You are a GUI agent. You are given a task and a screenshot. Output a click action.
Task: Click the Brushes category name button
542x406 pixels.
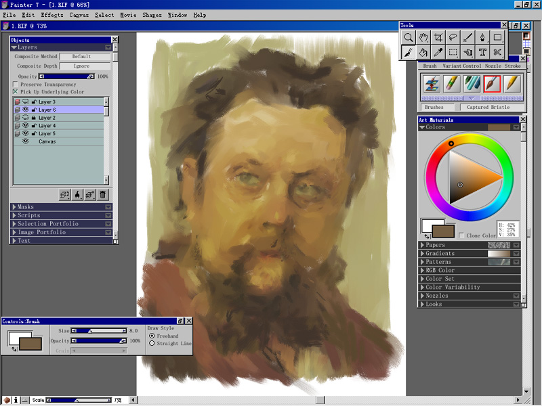click(x=437, y=108)
